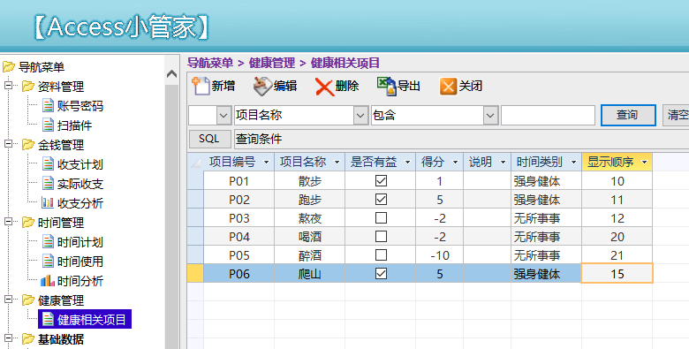Click the 健康管理 folder icon
689x349 pixels.
28,300
